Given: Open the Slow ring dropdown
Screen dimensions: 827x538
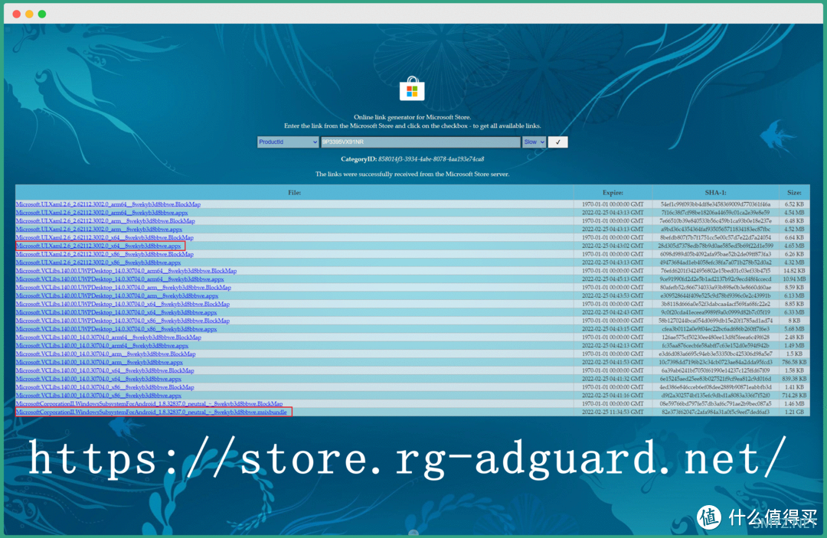Looking at the screenshot, I should [534, 142].
